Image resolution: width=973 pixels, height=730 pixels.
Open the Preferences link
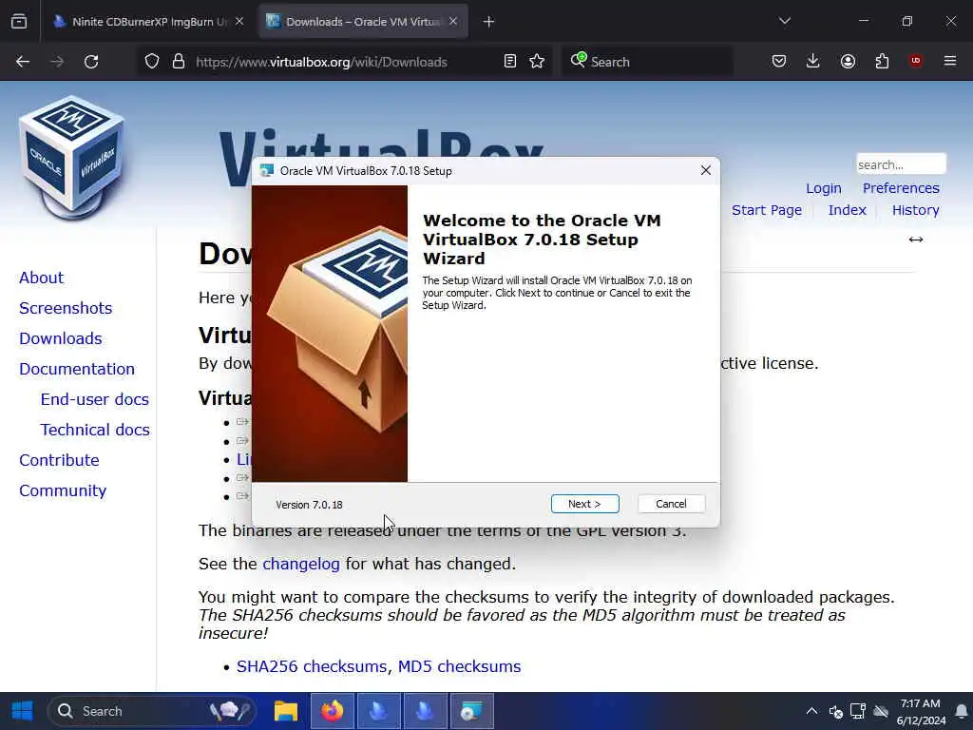pos(901,188)
